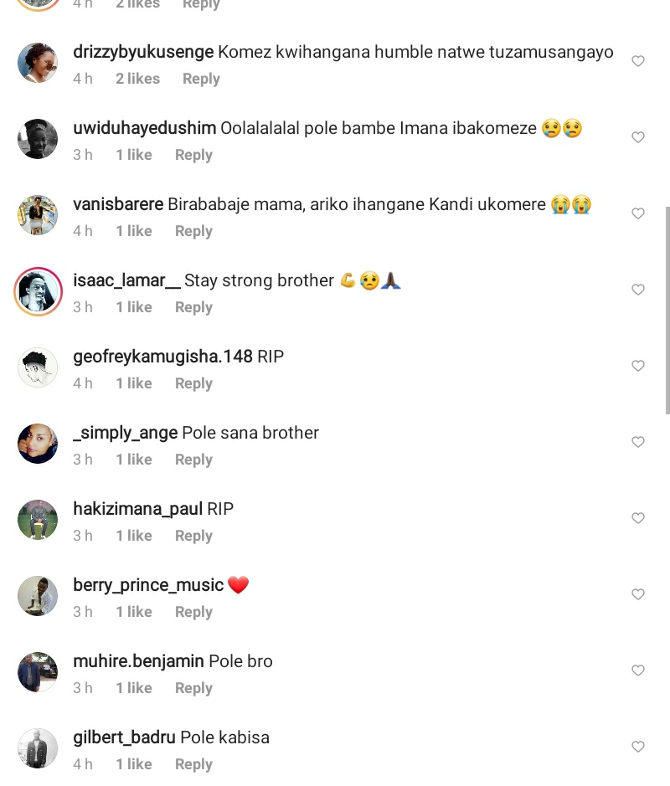Heart berry_prince_music's comment
This screenshot has width=670, height=786.
pyautogui.click(x=638, y=594)
